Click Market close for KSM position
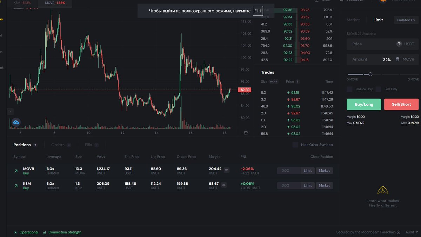The image size is (421, 237). (324, 185)
